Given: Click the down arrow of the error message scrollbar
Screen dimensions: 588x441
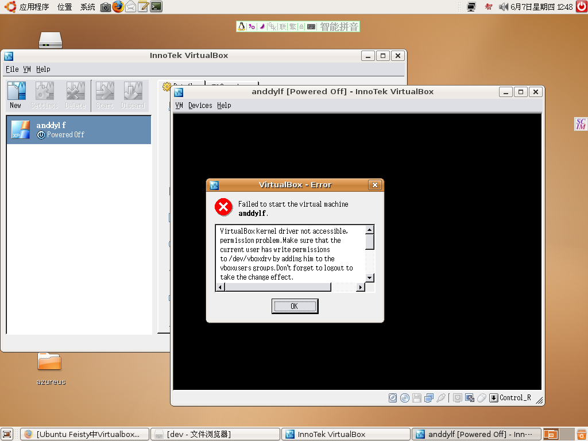Looking at the screenshot, I should click(370, 278).
